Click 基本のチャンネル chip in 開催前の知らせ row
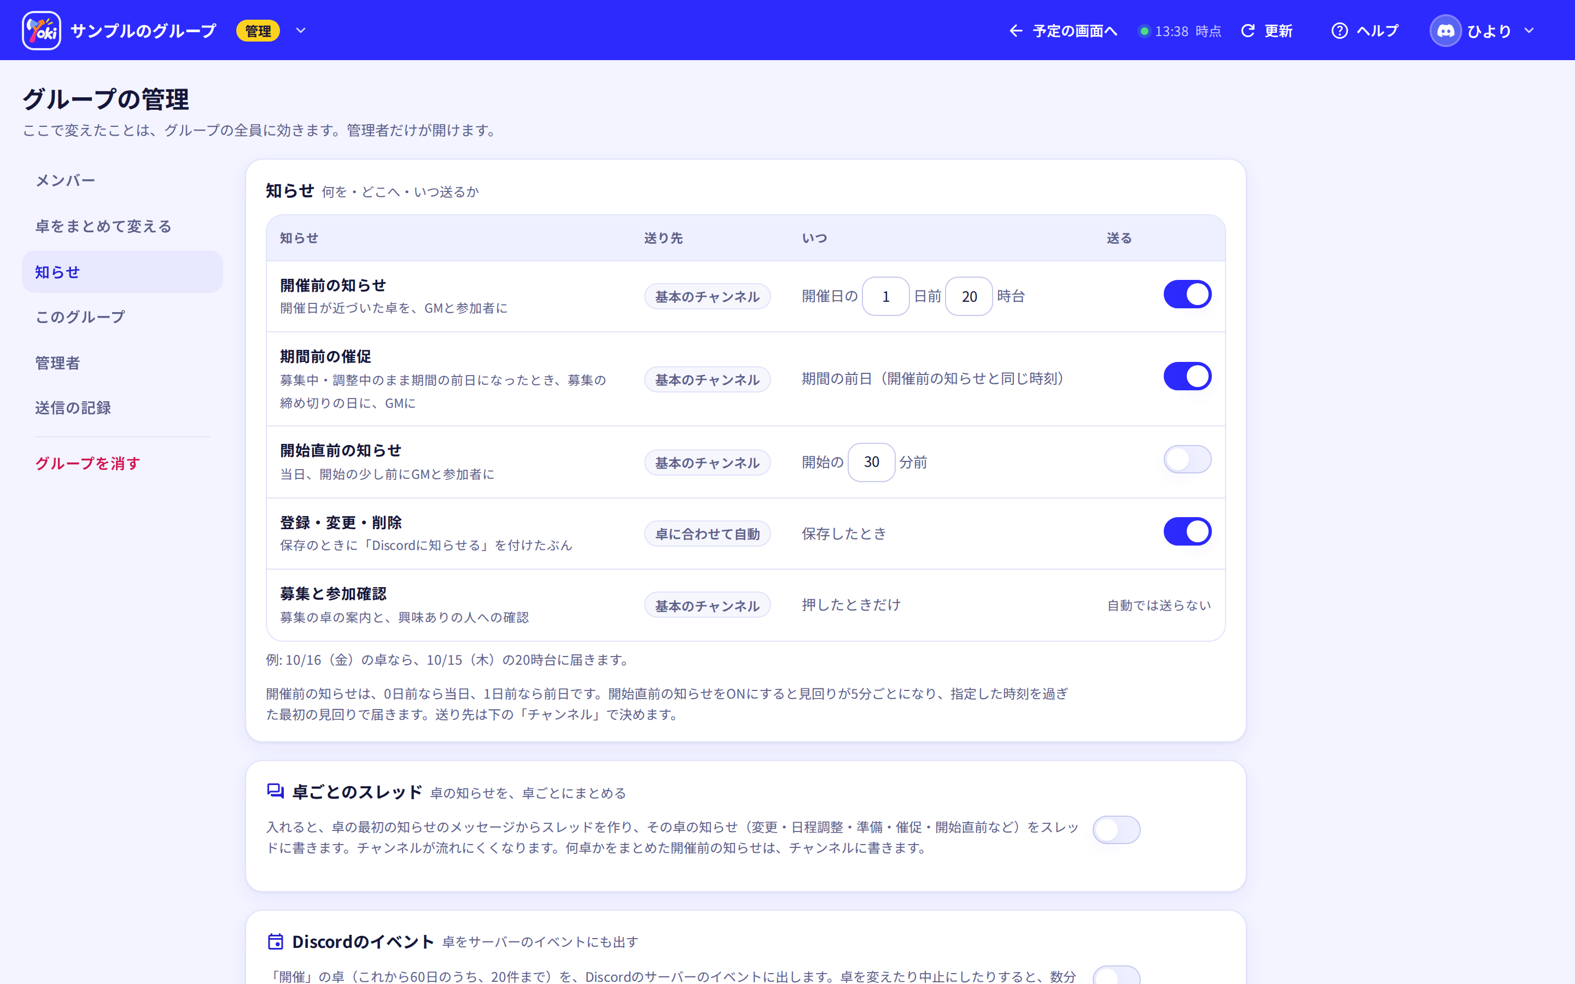1575x984 pixels. pos(708,296)
